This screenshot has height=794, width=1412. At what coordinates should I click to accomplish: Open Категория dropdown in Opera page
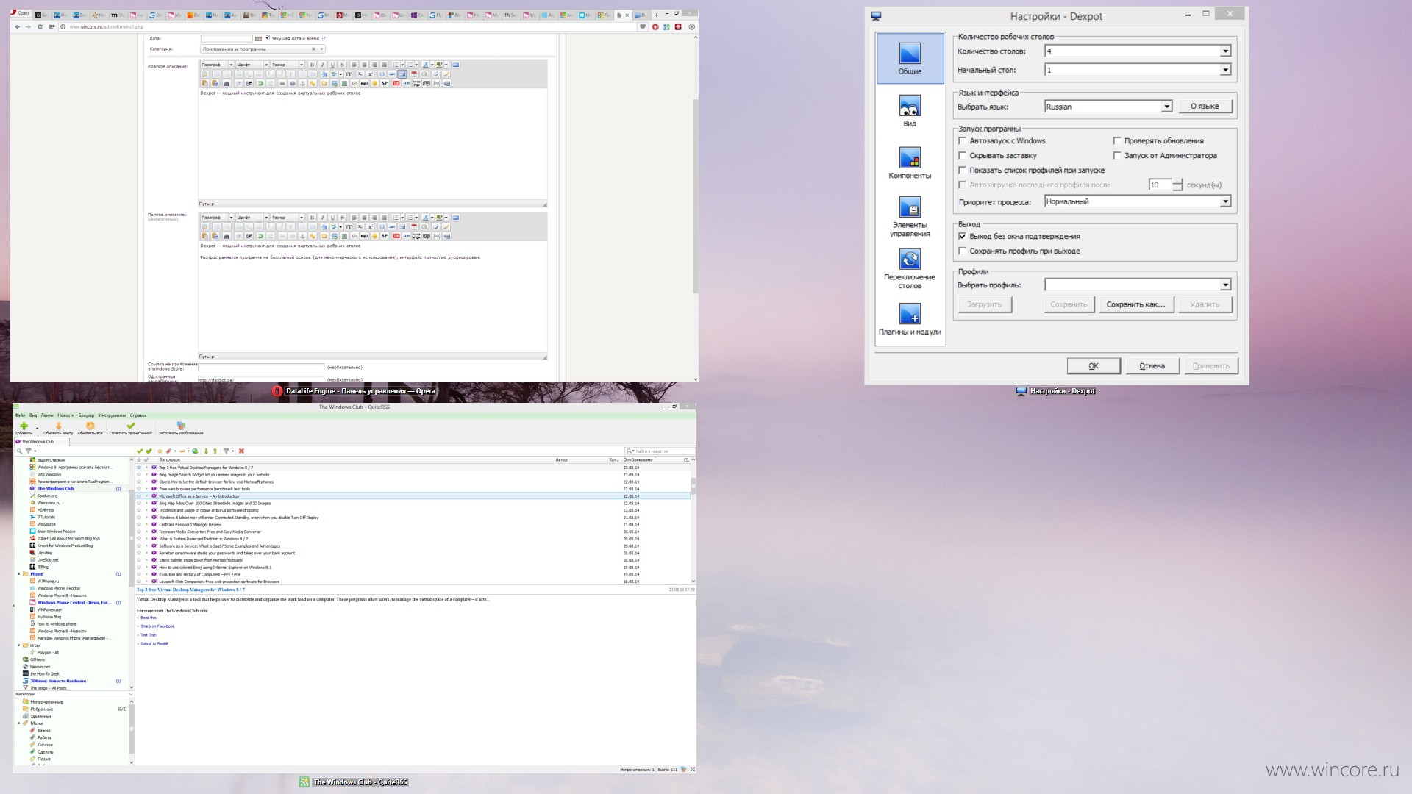(x=263, y=49)
